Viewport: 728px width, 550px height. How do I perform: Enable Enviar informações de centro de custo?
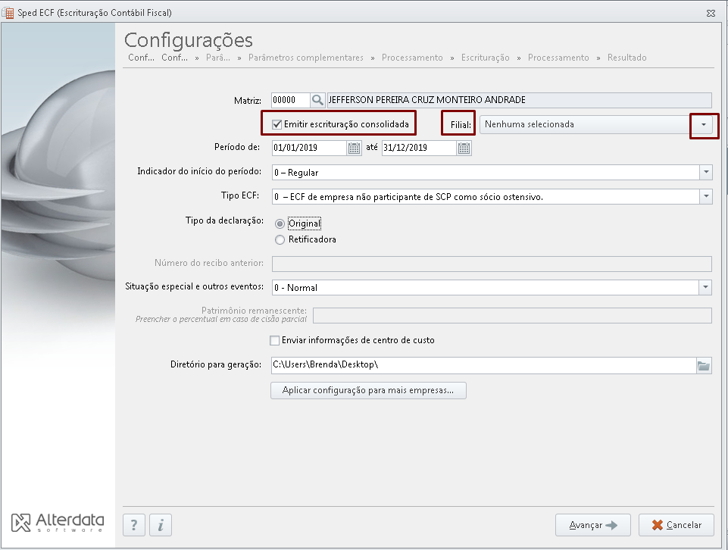[274, 340]
